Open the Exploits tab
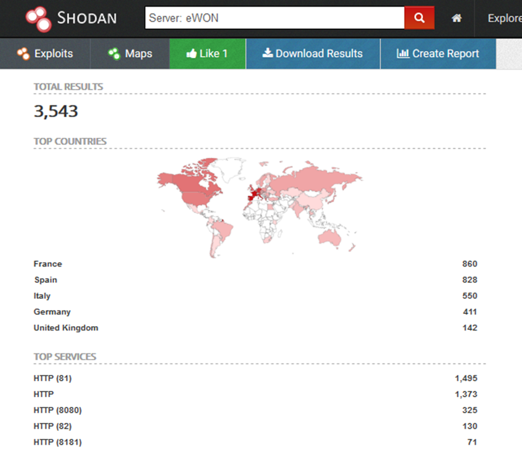522x450 pixels. click(45, 54)
